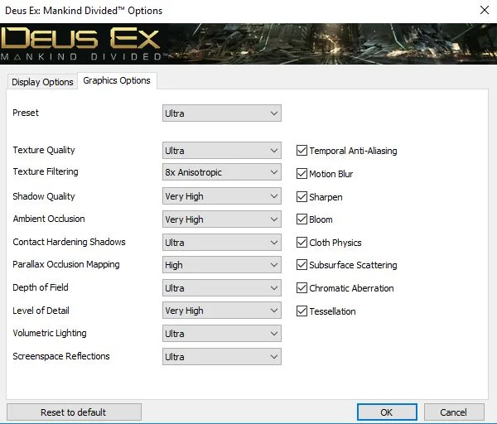Turn off the Bloom checkbox
Image resolution: width=497 pixels, height=424 pixels.
pos(302,219)
